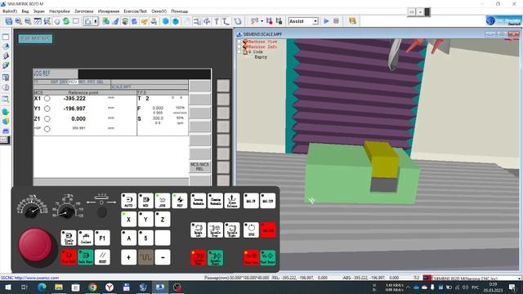Click the green Spindle Start key

point(215,258)
